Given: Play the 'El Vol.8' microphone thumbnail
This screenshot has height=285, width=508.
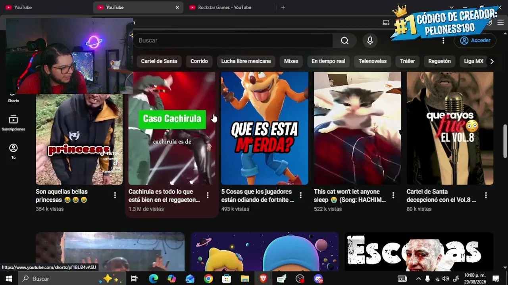Looking at the screenshot, I should click(x=450, y=128).
